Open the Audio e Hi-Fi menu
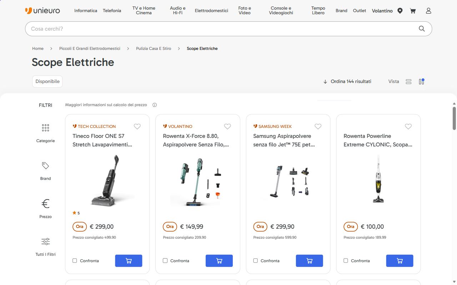Screen dimensions: 457x285 [178, 11]
